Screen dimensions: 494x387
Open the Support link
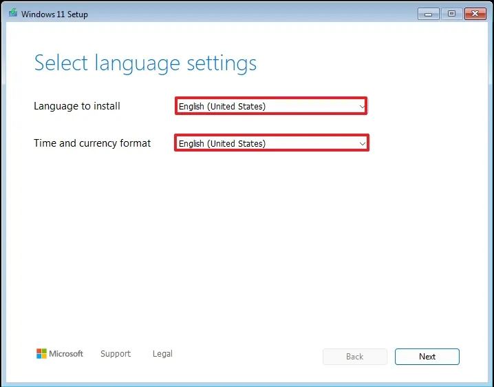[115, 354]
